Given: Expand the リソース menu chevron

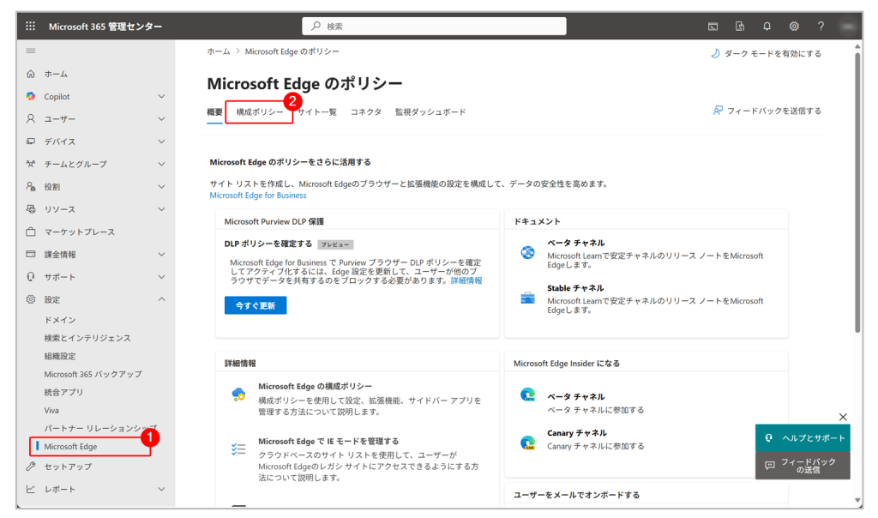Looking at the screenshot, I should point(161,209).
